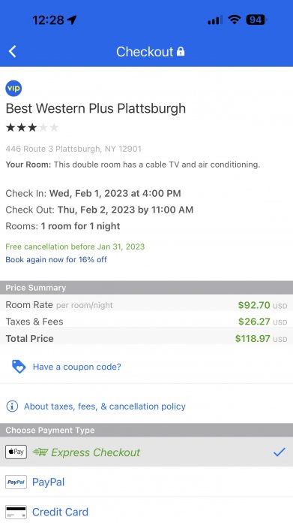Tap the coupon tag icon
The image size is (293, 526).
click(19, 367)
